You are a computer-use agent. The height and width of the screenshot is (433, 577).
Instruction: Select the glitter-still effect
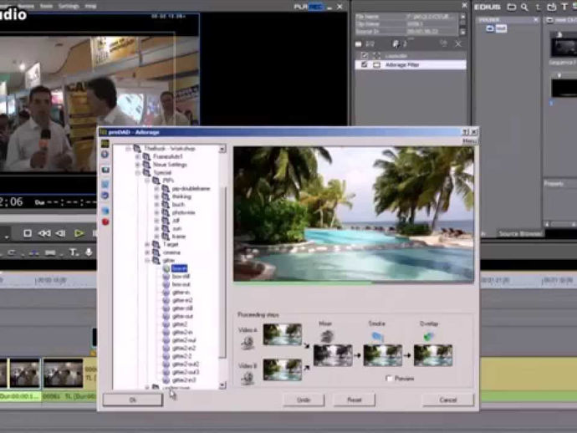[x=182, y=308]
